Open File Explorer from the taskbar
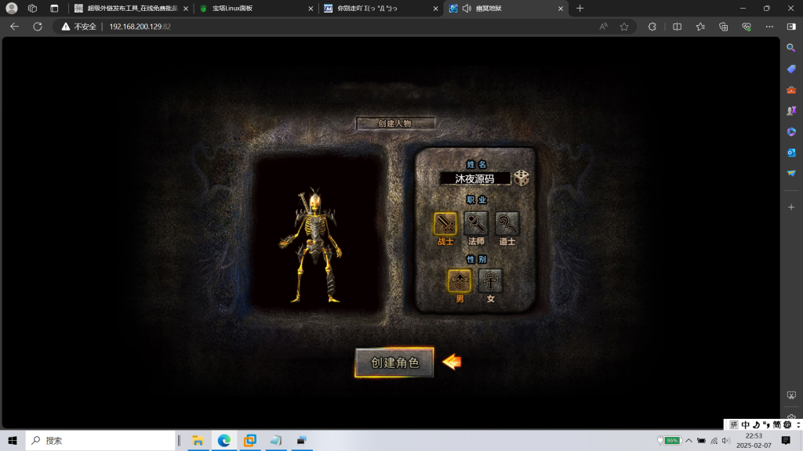The image size is (803, 451). coord(198,441)
